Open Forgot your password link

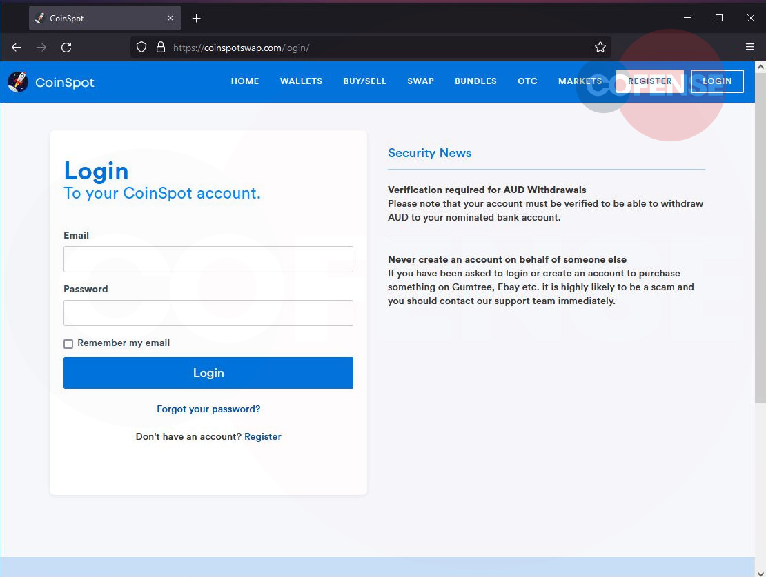(208, 409)
